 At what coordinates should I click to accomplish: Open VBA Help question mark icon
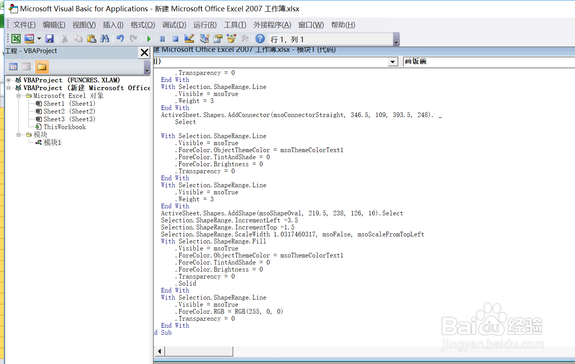click(x=260, y=39)
